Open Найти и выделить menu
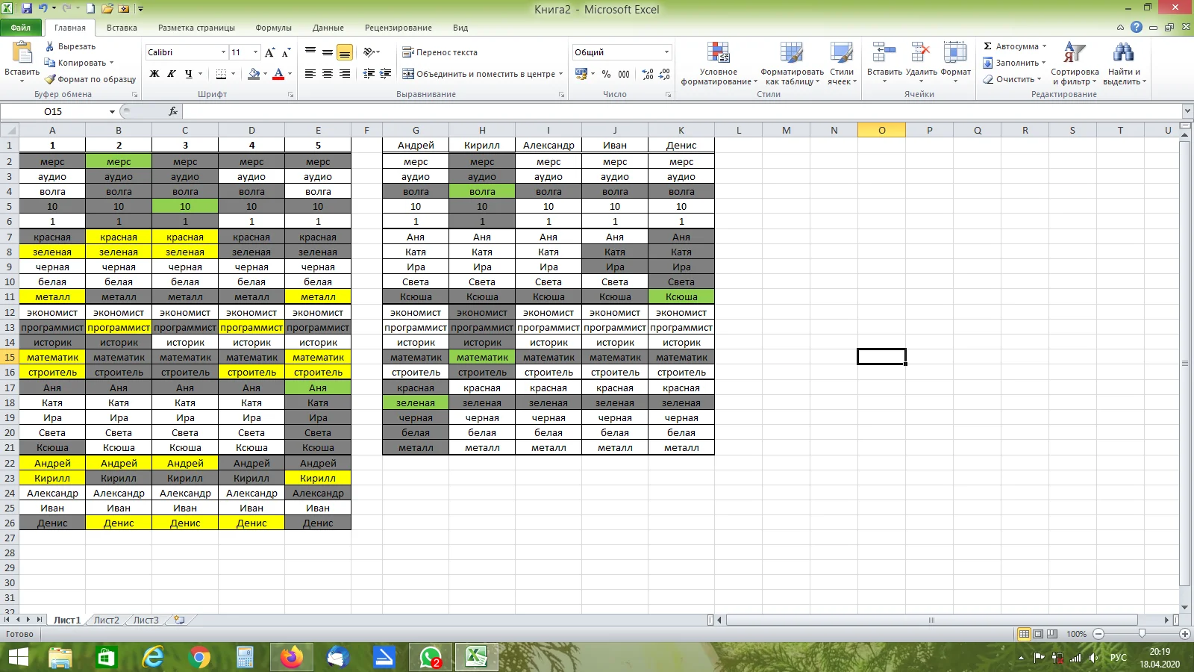 pyautogui.click(x=1124, y=63)
